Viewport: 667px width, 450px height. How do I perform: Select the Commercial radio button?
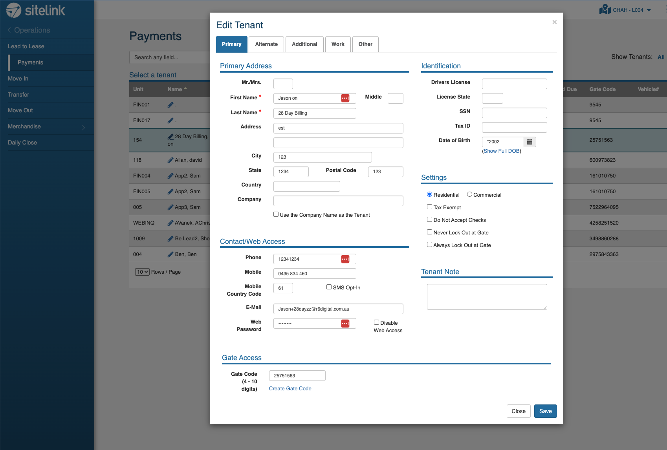click(x=469, y=194)
